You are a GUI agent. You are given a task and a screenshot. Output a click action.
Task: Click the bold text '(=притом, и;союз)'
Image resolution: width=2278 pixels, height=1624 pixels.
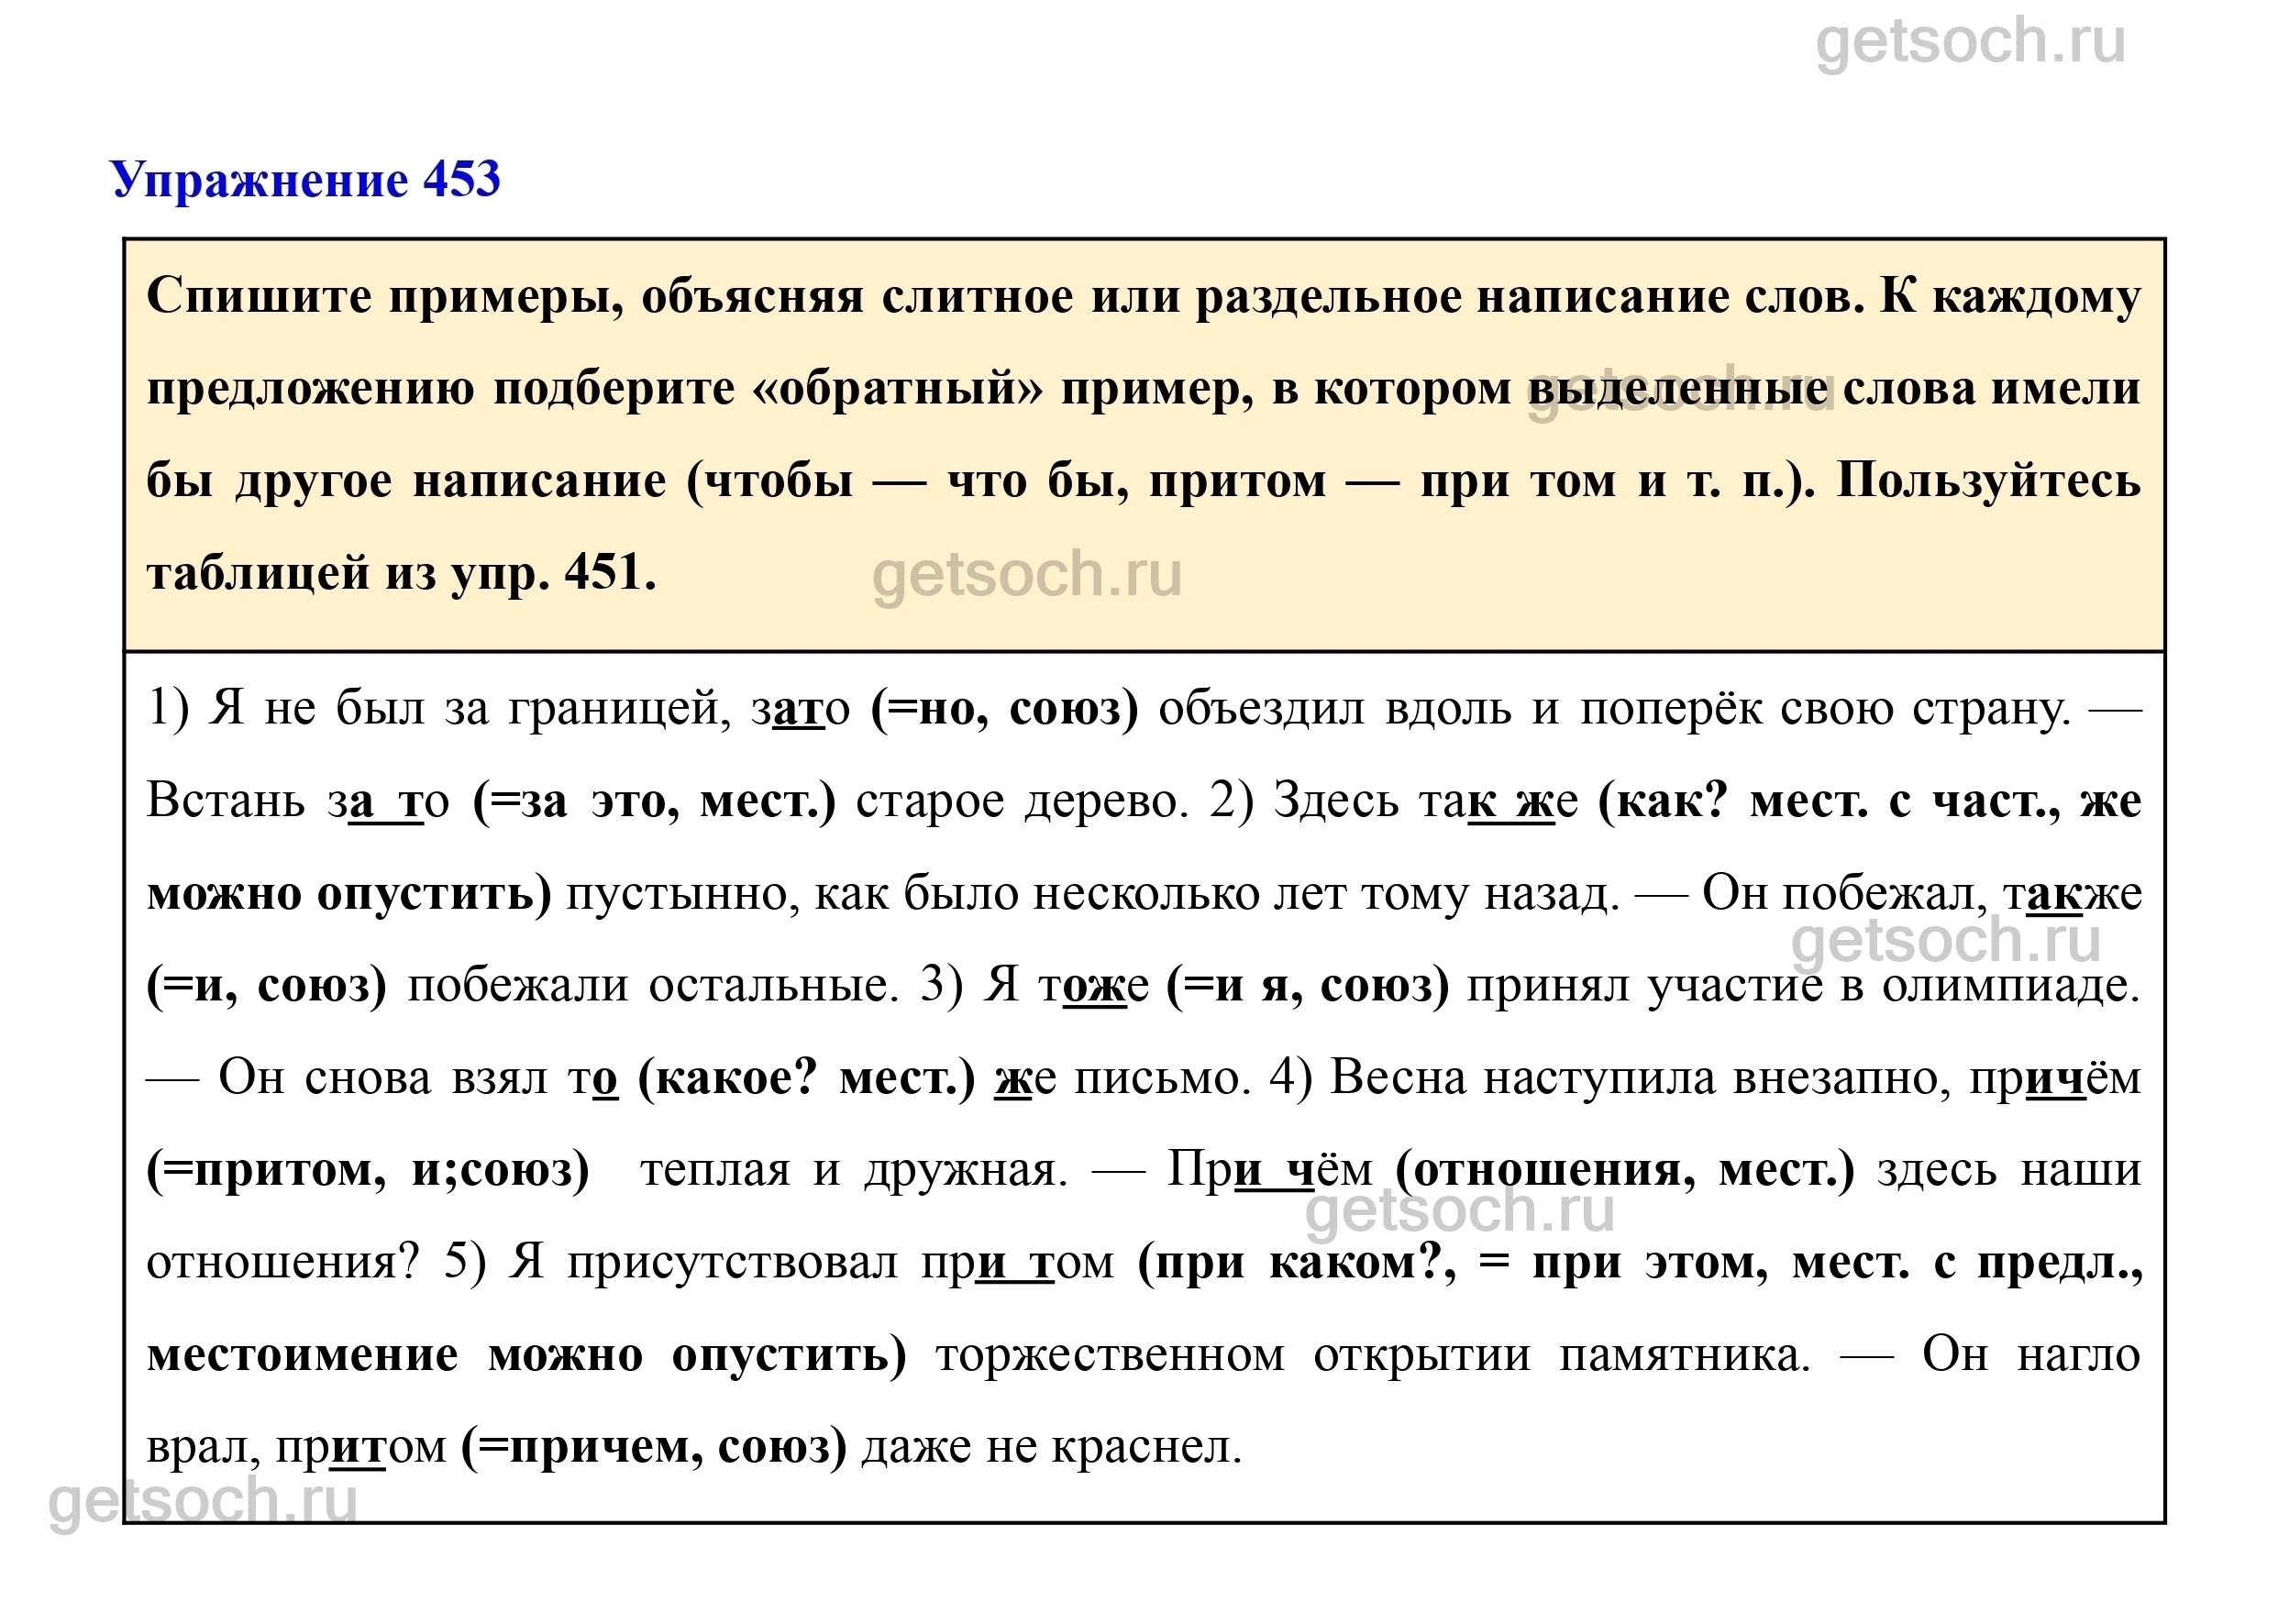pos(368,1170)
